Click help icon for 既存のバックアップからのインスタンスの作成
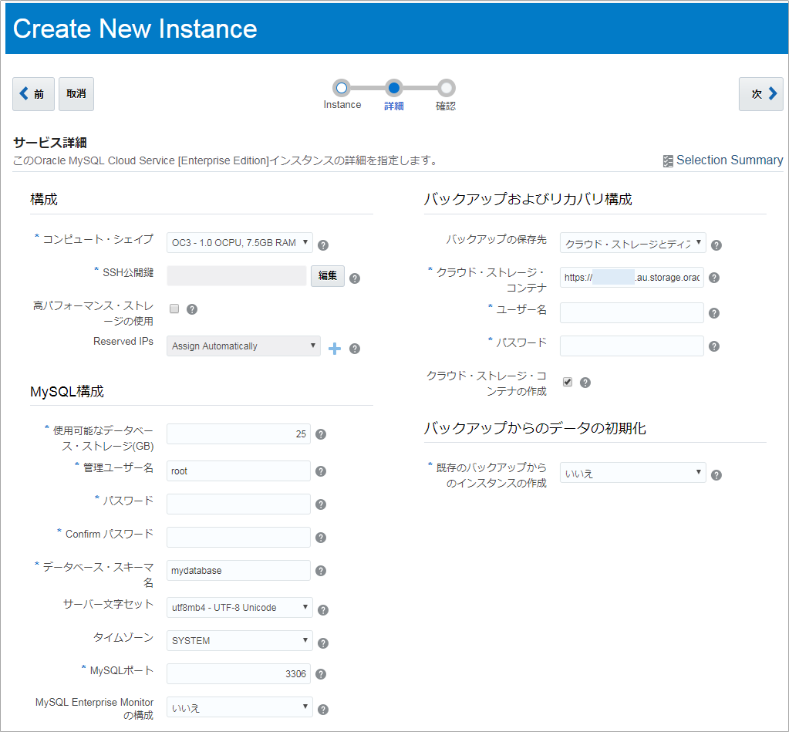The image size is (789, 732). click(717, 475)
